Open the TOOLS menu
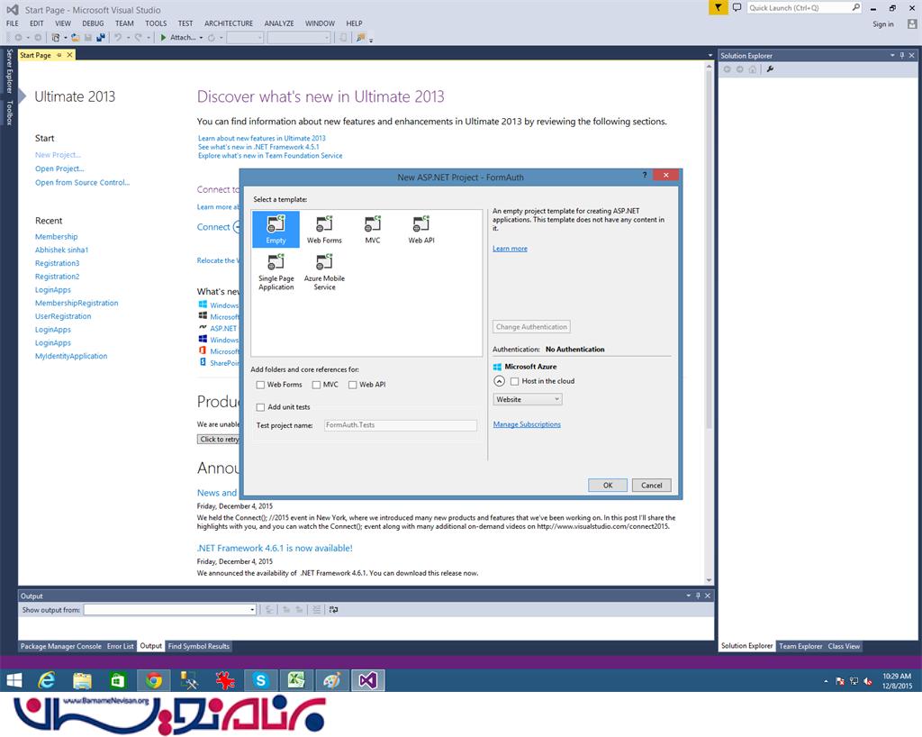922x737 pixels. [x=156, y=23]
